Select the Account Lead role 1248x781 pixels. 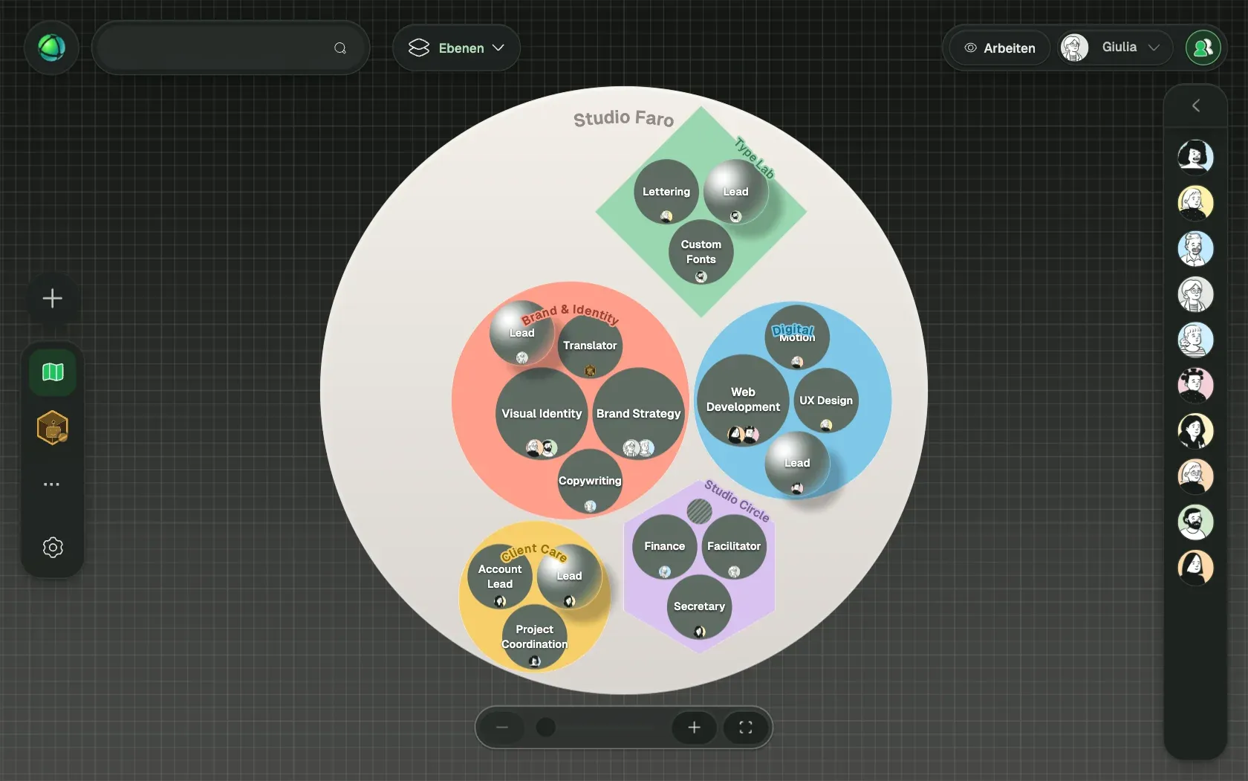click(500, 577)
